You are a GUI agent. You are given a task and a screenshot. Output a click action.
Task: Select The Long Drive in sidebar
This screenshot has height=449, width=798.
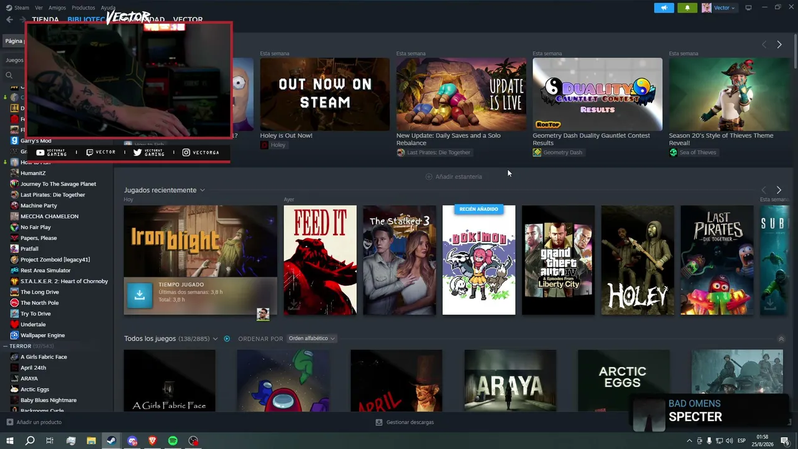40,292
